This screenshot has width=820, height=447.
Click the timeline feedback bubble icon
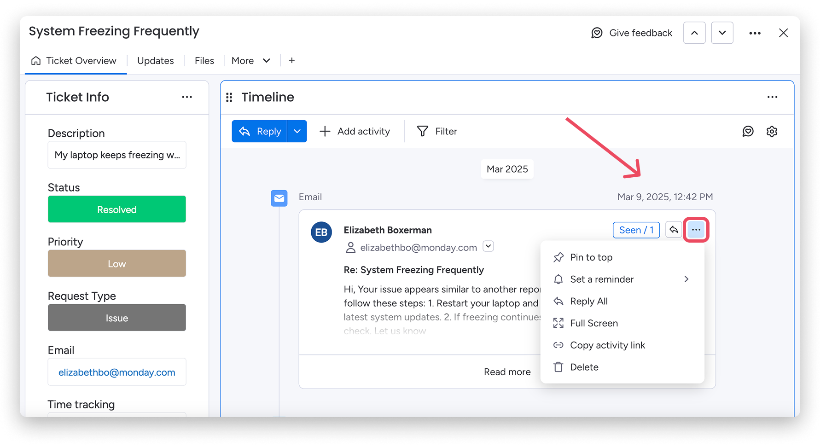[748, 132]
